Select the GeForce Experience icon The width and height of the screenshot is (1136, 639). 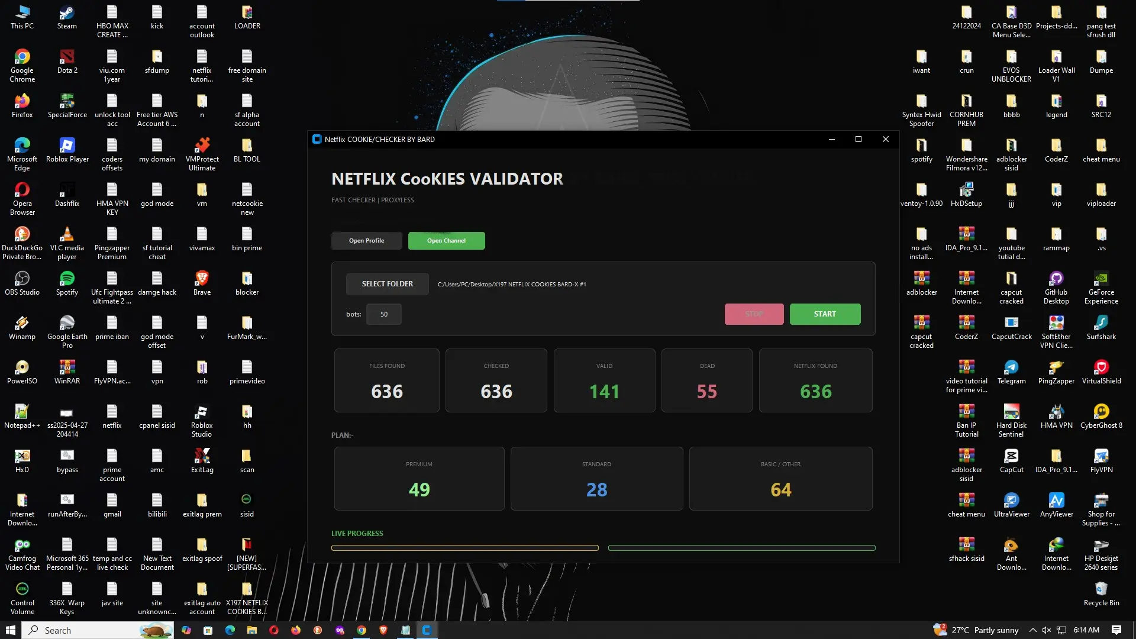point(1101,288)
